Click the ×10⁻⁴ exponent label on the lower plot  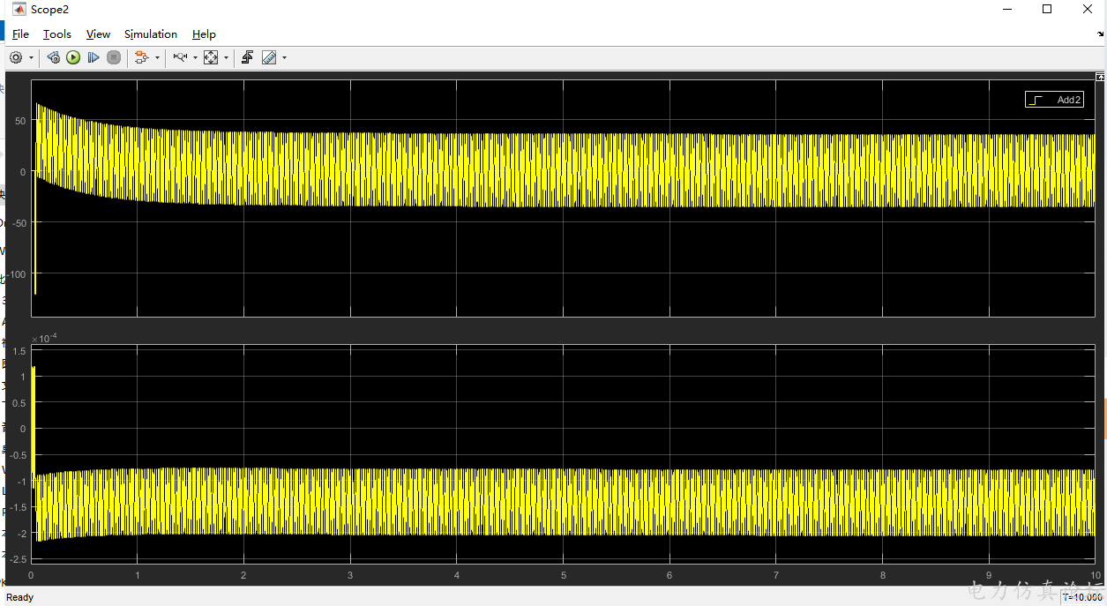44,339
